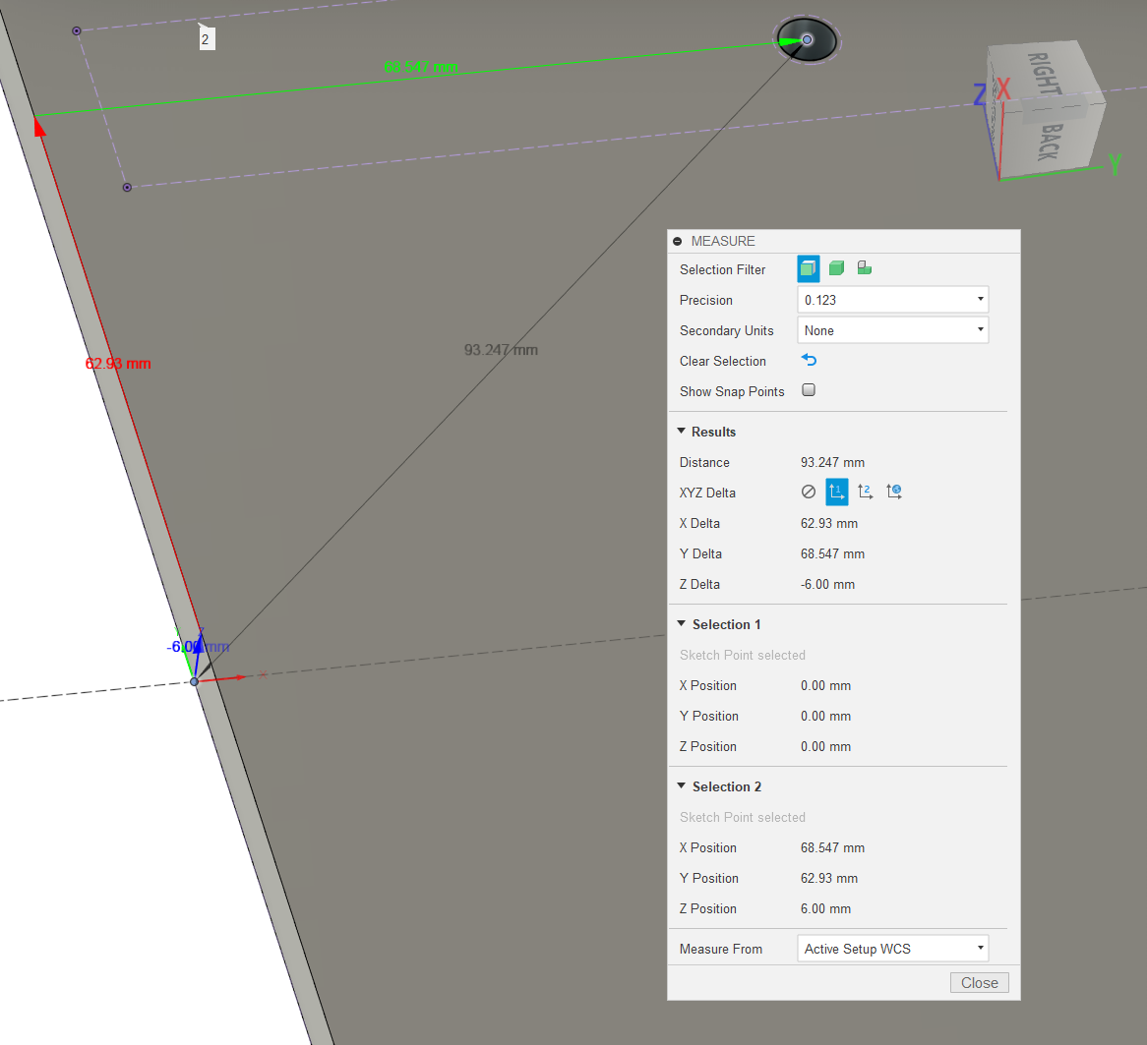Collapse the MEASURE dialog with the minus icon
The width and height of the screenshot is (1147, 1045).
pos(677,240)
